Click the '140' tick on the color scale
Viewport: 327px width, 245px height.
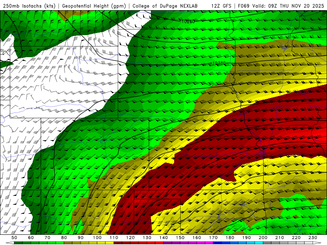click(x=164, y=238)
